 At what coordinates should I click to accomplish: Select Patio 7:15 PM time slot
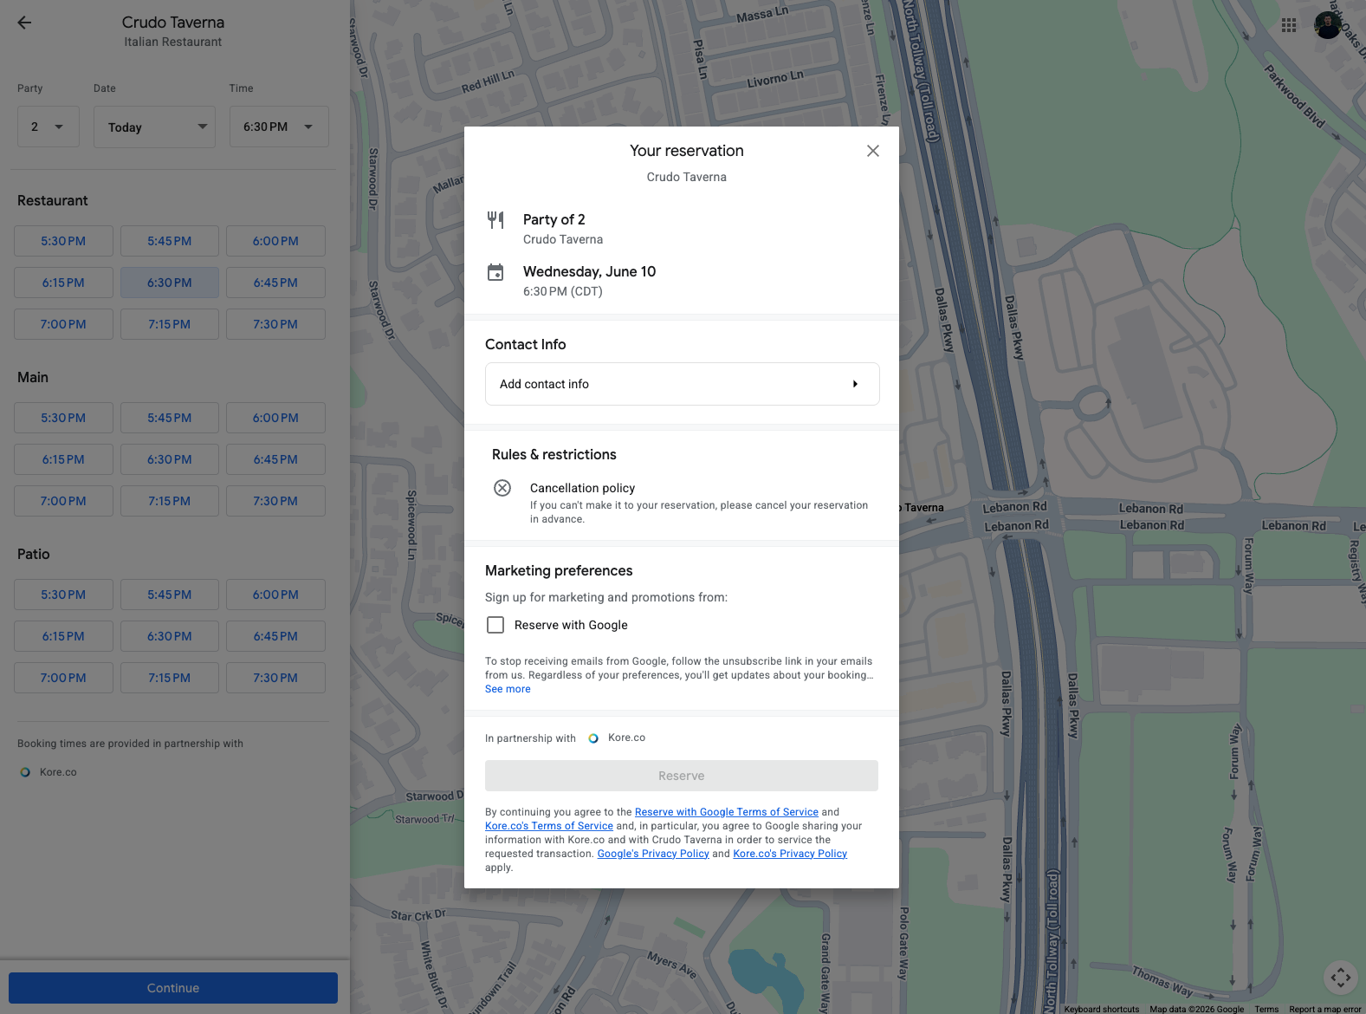pos(170,678)
